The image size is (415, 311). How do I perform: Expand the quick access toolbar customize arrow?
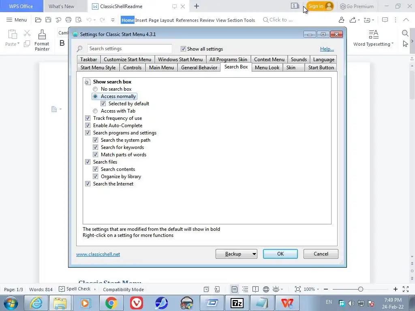point(113,20)
